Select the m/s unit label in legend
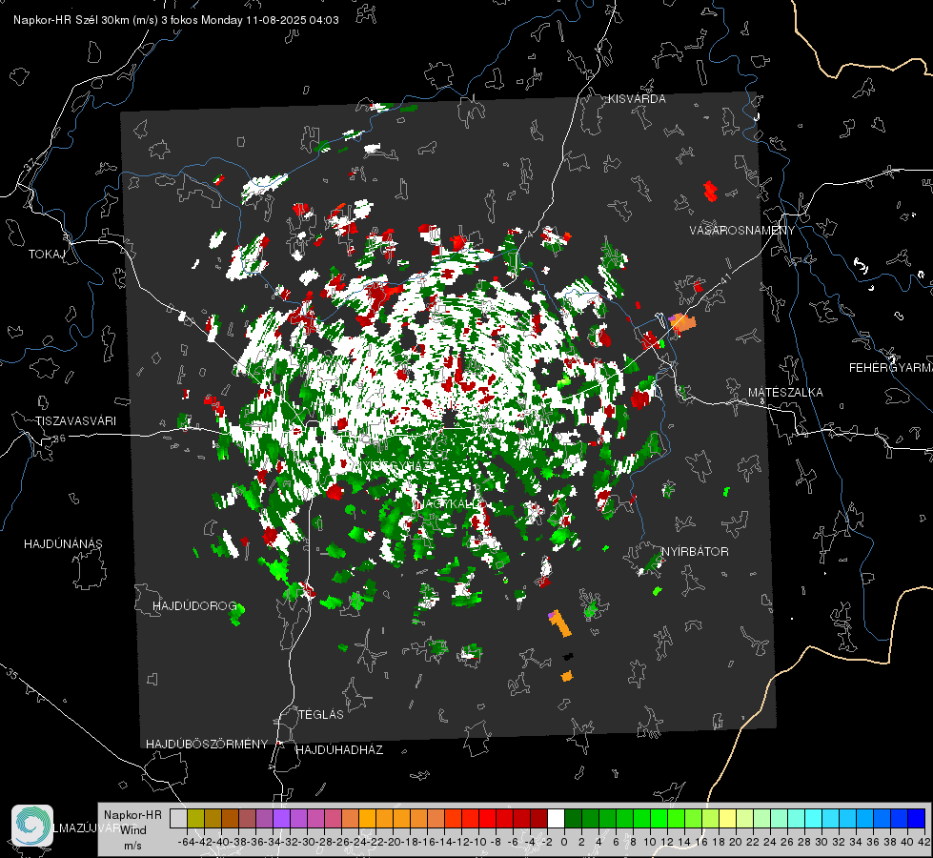This screenshot has width=933, height=858. 132,846
